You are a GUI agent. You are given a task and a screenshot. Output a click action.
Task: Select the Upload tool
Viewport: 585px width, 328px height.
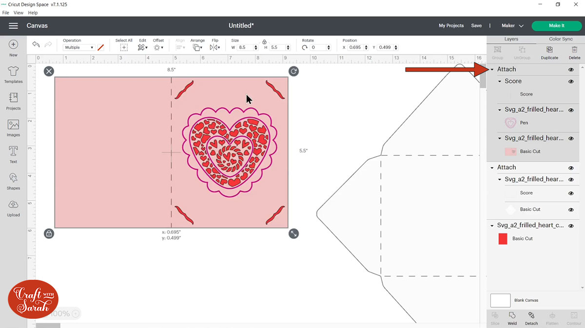(13, 207)
